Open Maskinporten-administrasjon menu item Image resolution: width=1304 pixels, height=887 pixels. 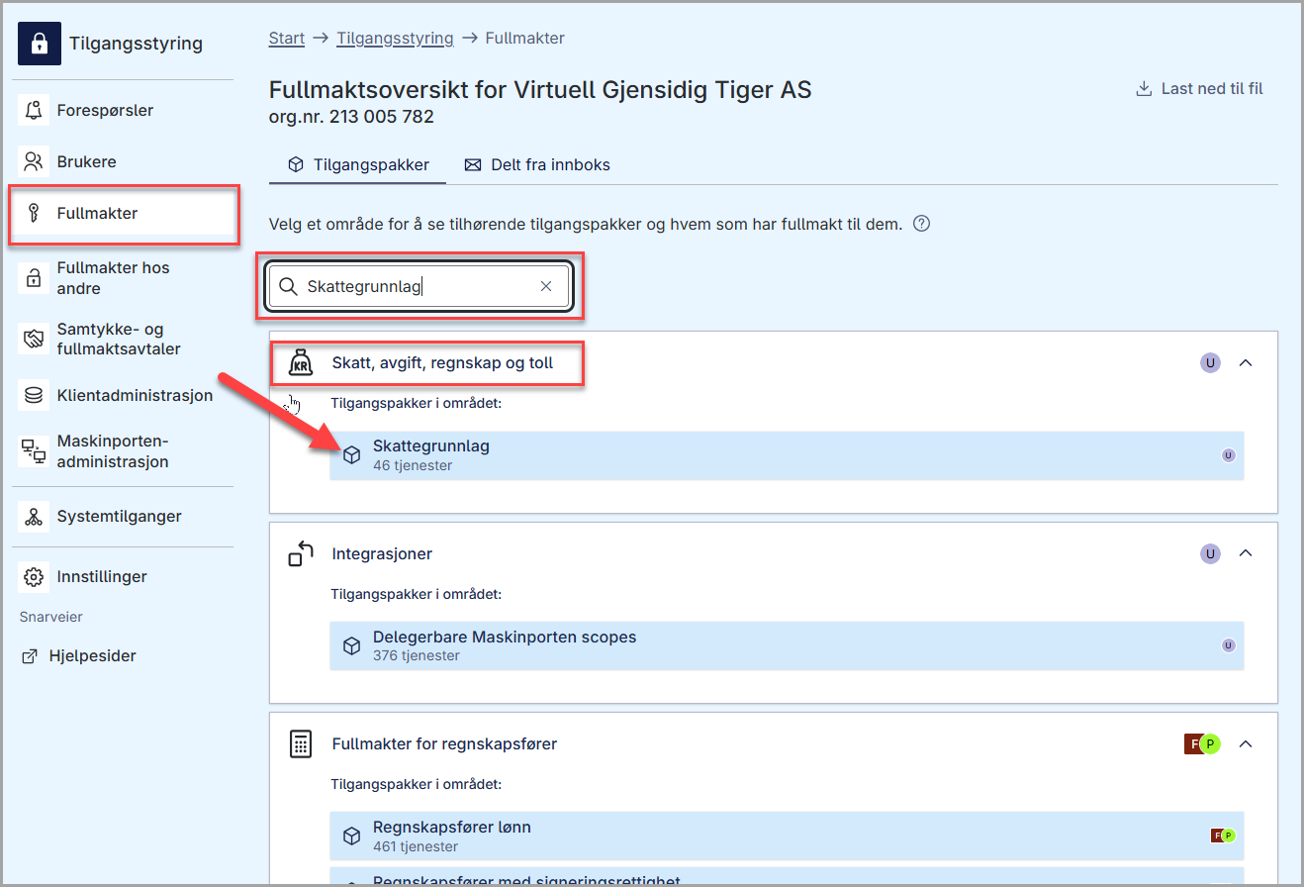(x=123, y=451)
